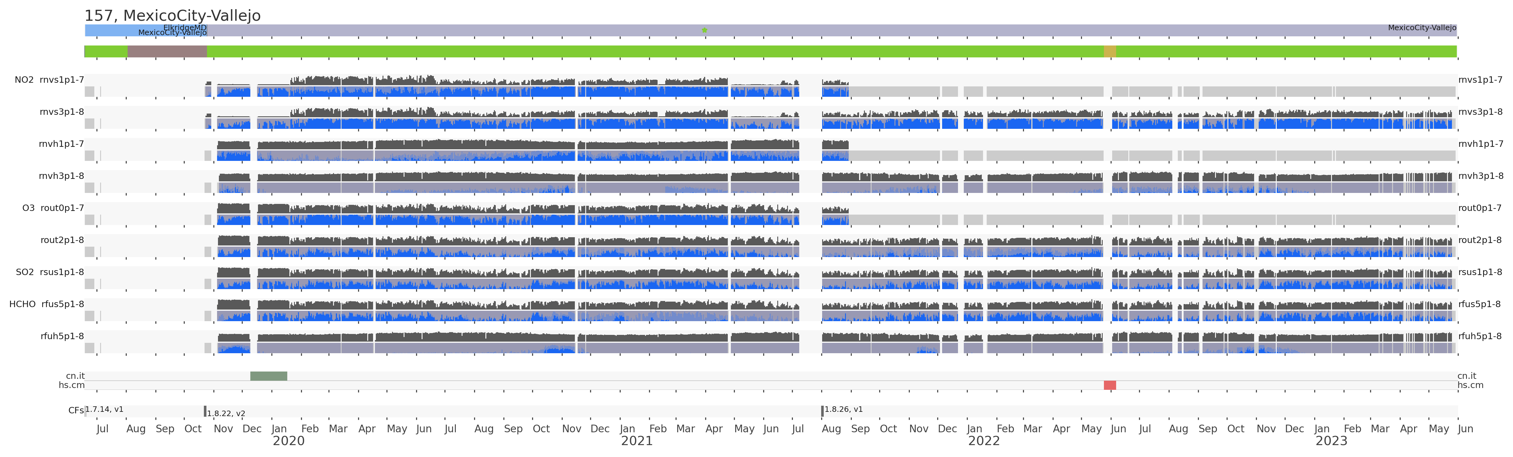This screenshot has height=457, width=1513.
Task: Click the green star marker in top bar
Action: 704,30
